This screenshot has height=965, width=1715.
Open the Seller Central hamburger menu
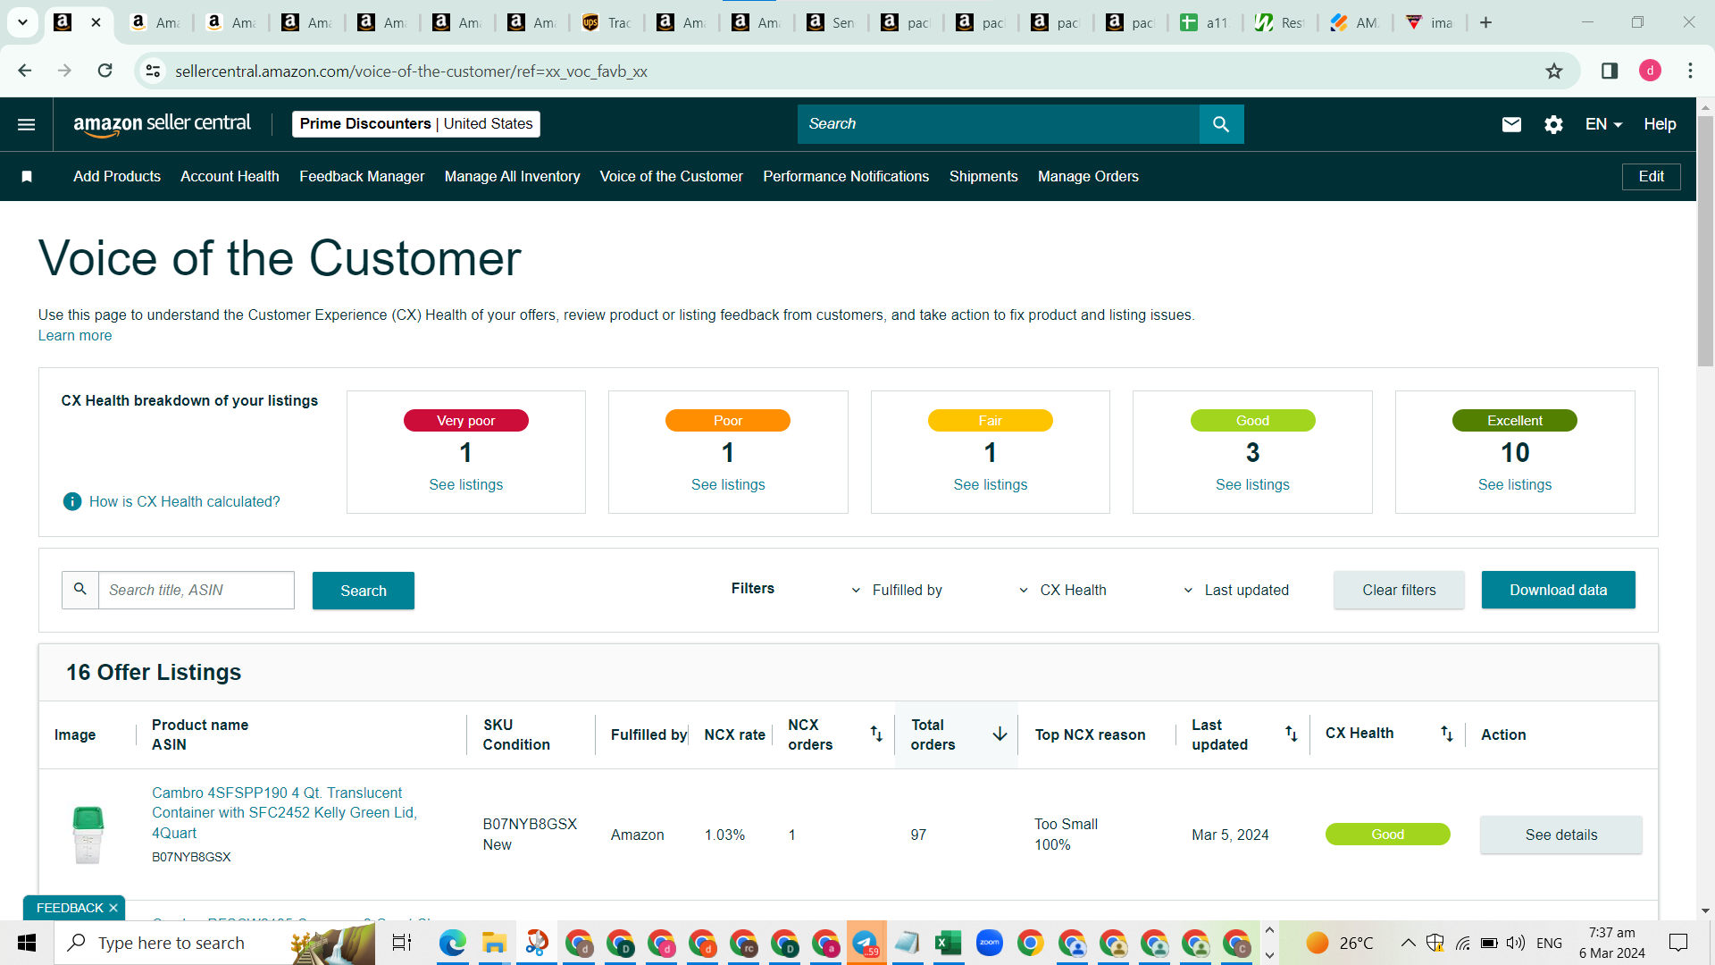coord(27,124)
